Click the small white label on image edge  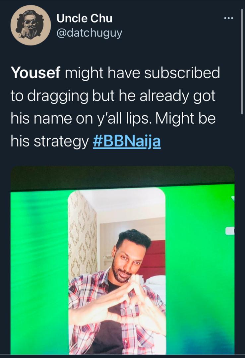coord(230,231)
